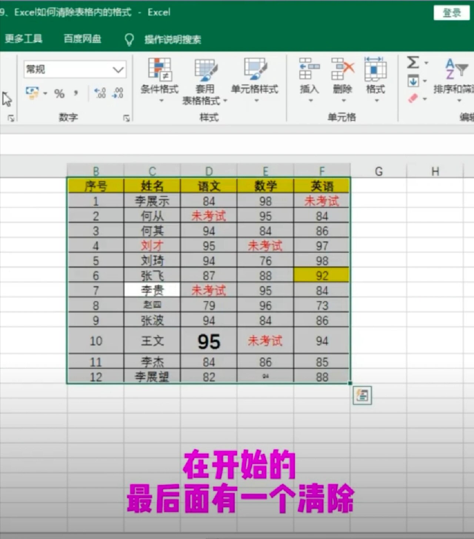This screenshot has height=539, width=474.
Task: Expand accounting format dropdown arrow
Action: (45, 93)
